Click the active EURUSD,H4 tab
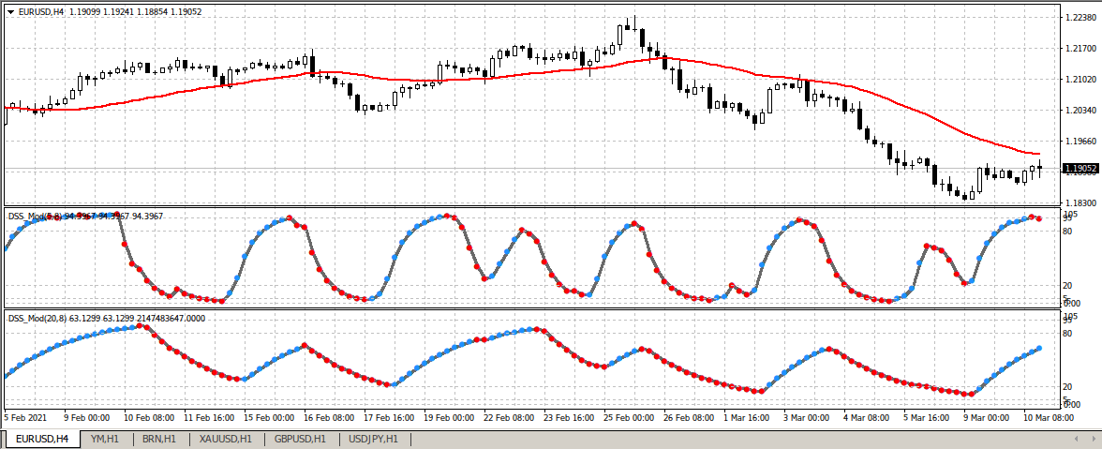 point(41,439)
